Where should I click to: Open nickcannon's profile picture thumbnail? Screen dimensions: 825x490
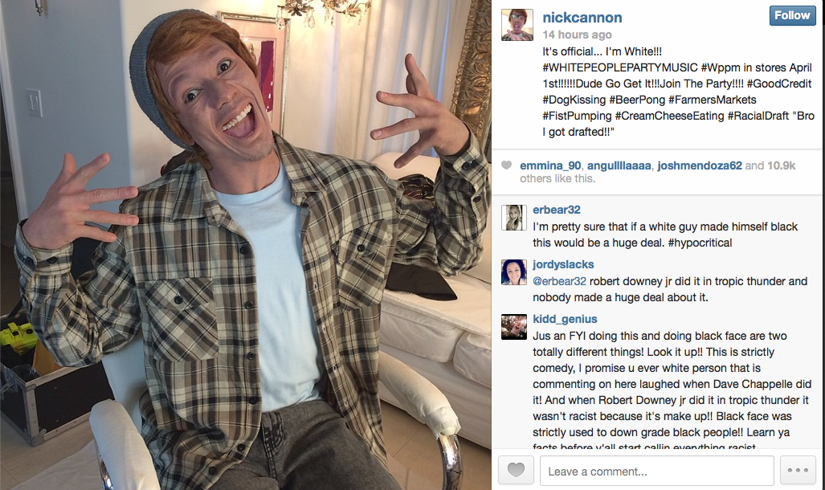[517, 25]
